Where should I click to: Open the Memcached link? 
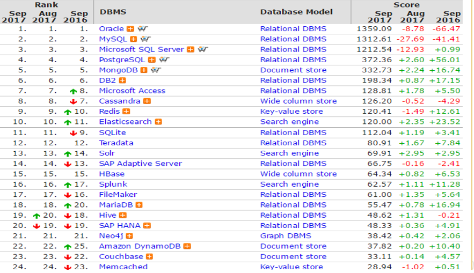tap(123, 267)
